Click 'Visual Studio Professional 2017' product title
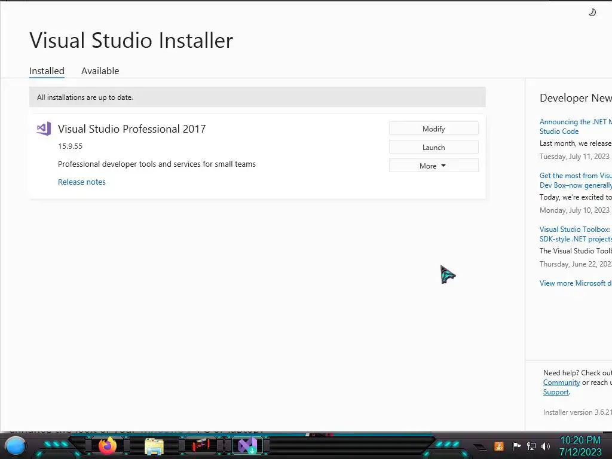 [x=132, y=129]
